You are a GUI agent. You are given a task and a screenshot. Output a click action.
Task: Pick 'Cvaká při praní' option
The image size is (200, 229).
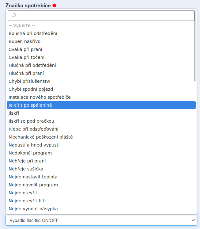[x=25, y=49]
